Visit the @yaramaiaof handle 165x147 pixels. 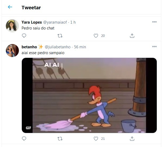coord(55,22)
